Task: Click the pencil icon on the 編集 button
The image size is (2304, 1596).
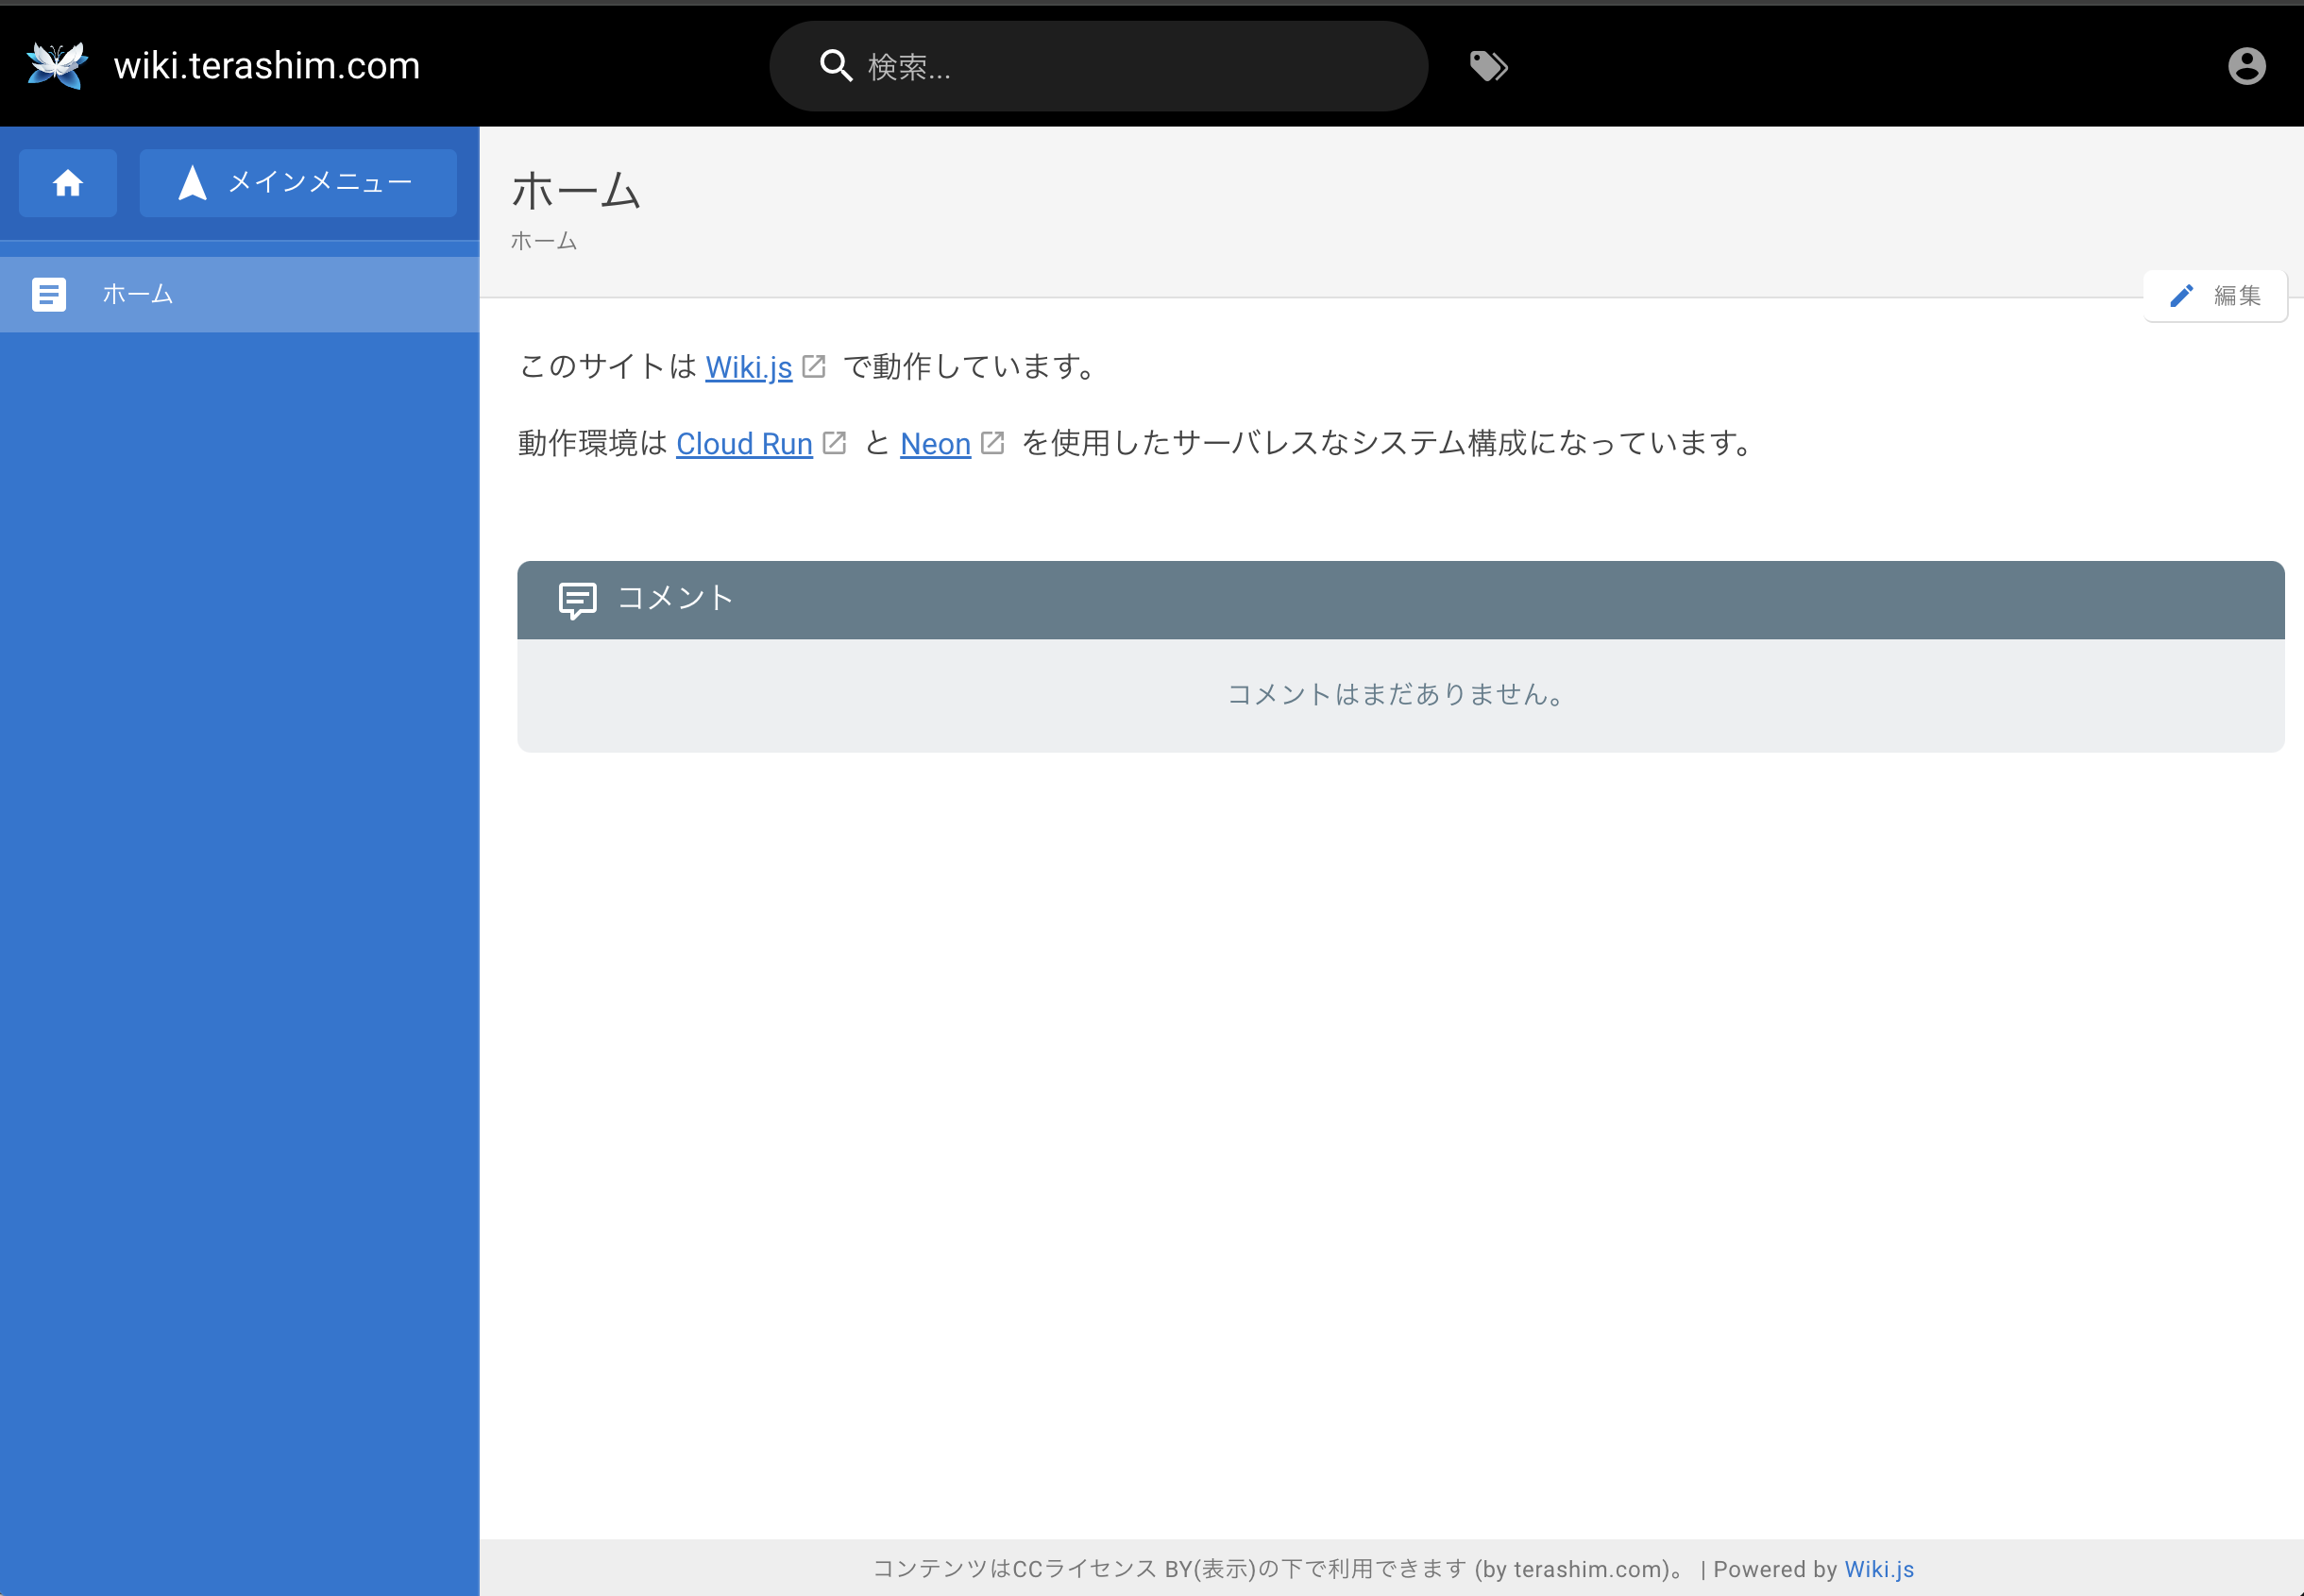Action: pos(2182,295)
